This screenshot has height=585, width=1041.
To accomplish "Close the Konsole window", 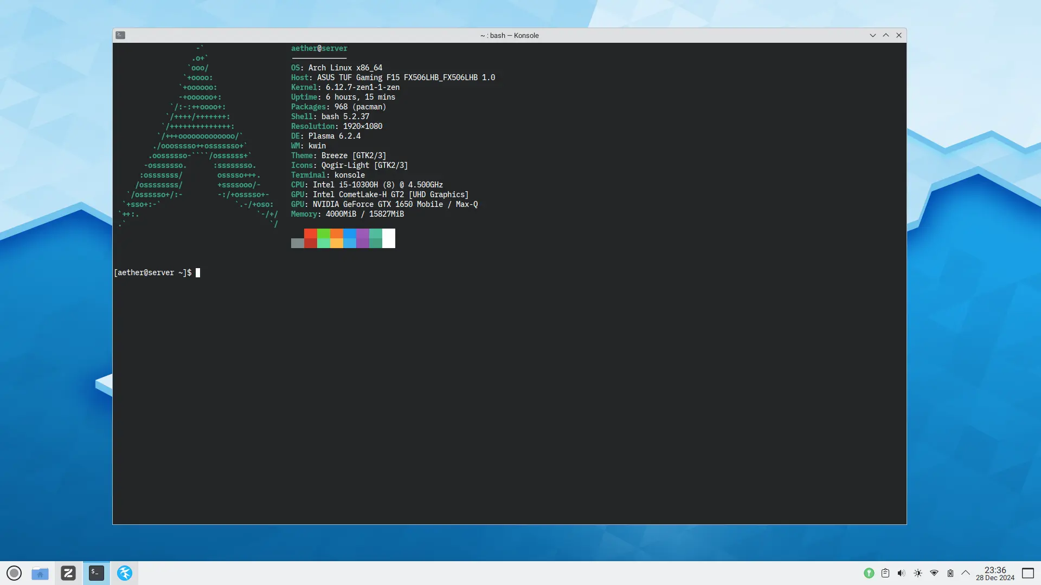I will [x=899, y=35].
